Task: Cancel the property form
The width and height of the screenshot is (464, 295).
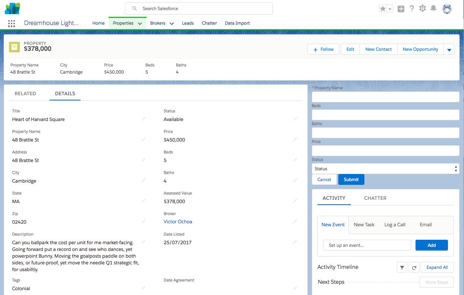Action: point(324,180)
